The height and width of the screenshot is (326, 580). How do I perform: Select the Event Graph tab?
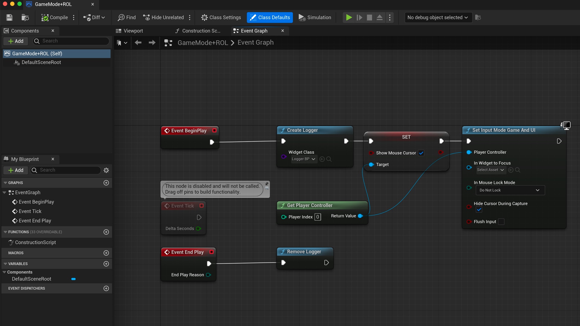254,30
